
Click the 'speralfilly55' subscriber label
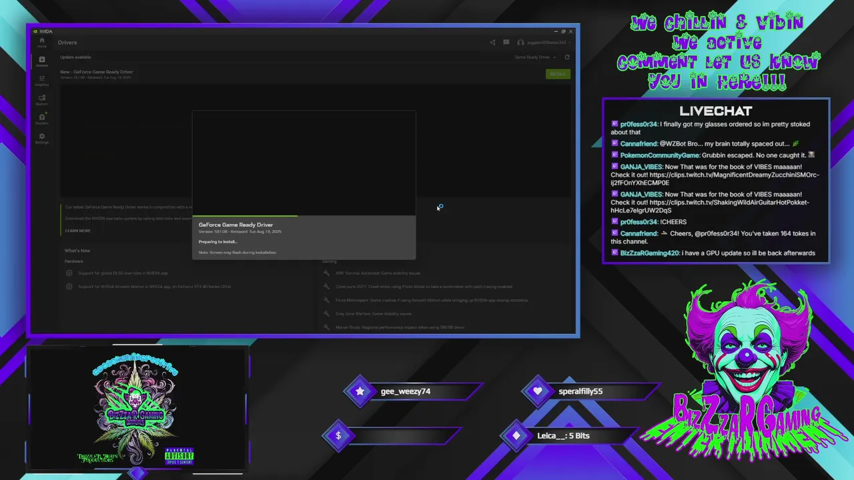click(x=580, y=391)
